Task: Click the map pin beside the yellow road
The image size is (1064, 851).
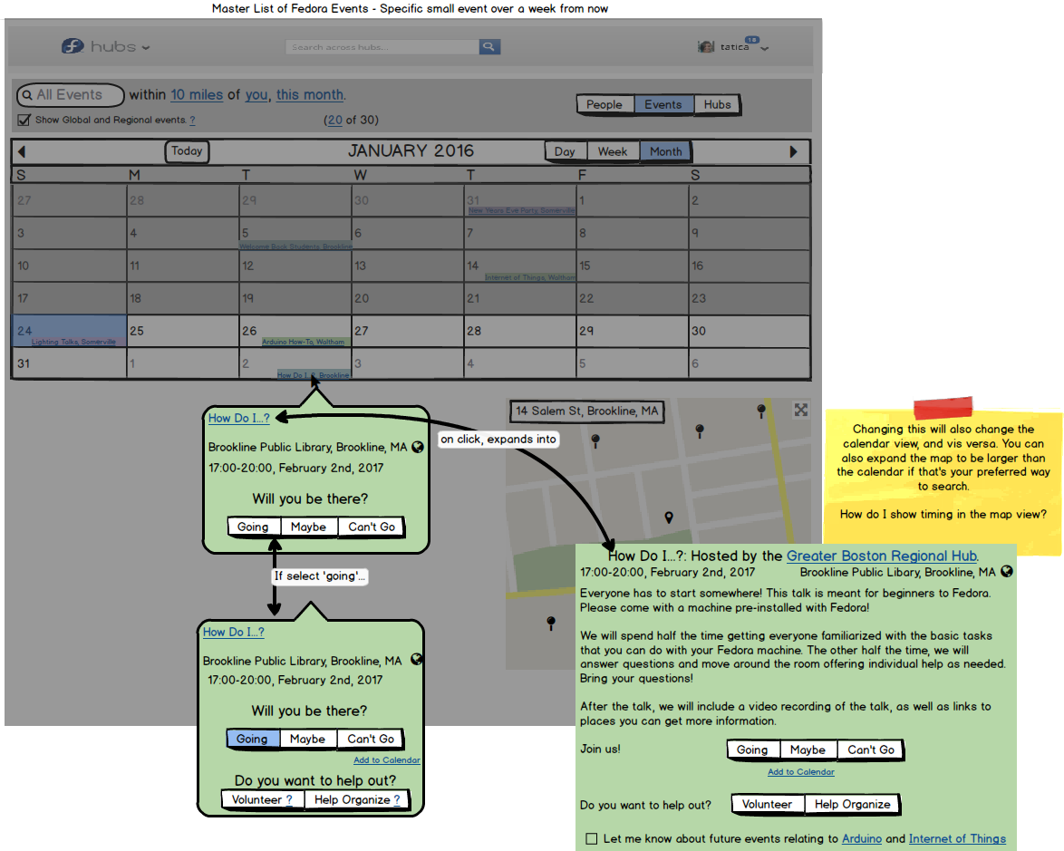Action: (x=761, y=411)
